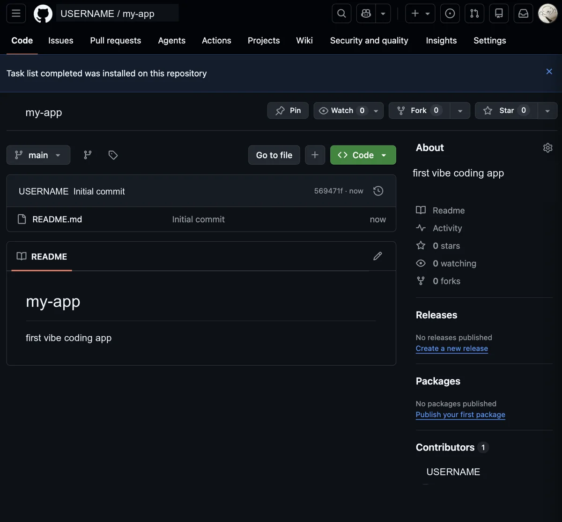562x522 pixels.
Task: Open commit hash 569471f
Action: (x=328, y=191)
